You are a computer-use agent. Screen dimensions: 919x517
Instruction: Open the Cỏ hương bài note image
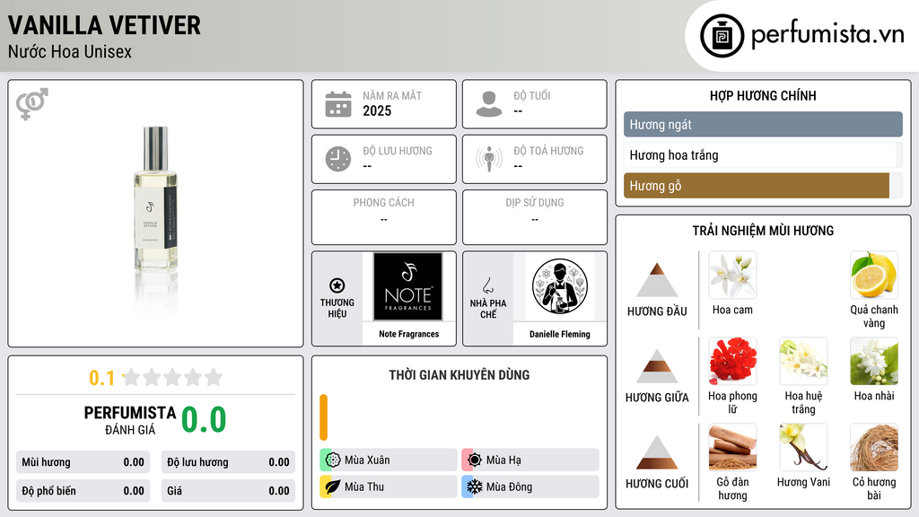[874, 447]
